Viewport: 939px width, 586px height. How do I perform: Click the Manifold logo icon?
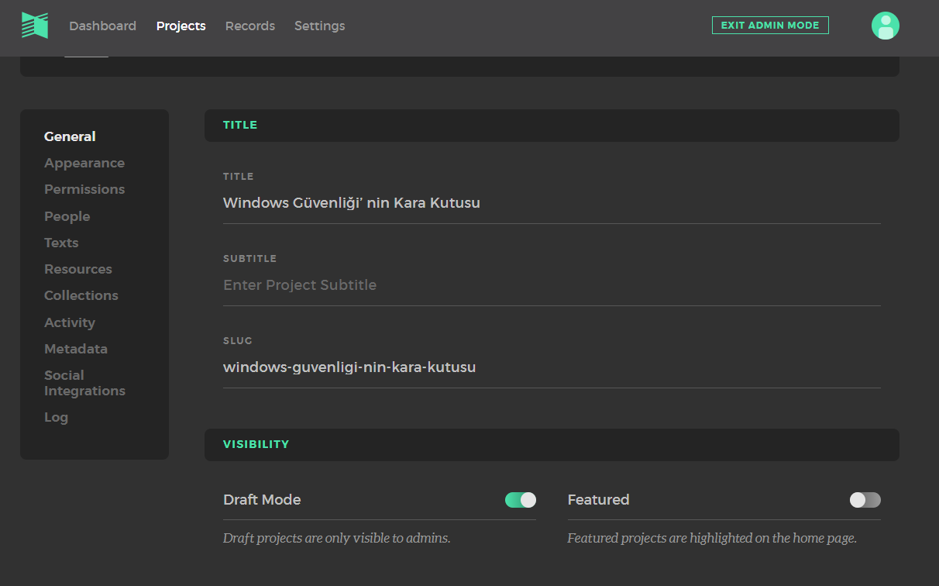35,26
